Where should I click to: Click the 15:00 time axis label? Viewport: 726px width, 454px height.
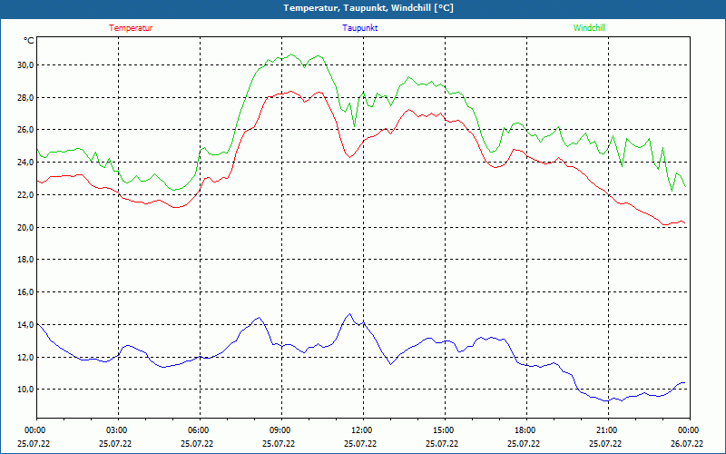click(x=445, y=430)
